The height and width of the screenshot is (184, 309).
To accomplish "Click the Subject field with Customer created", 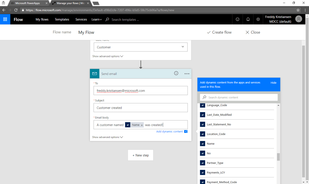I will coord(141,108).
